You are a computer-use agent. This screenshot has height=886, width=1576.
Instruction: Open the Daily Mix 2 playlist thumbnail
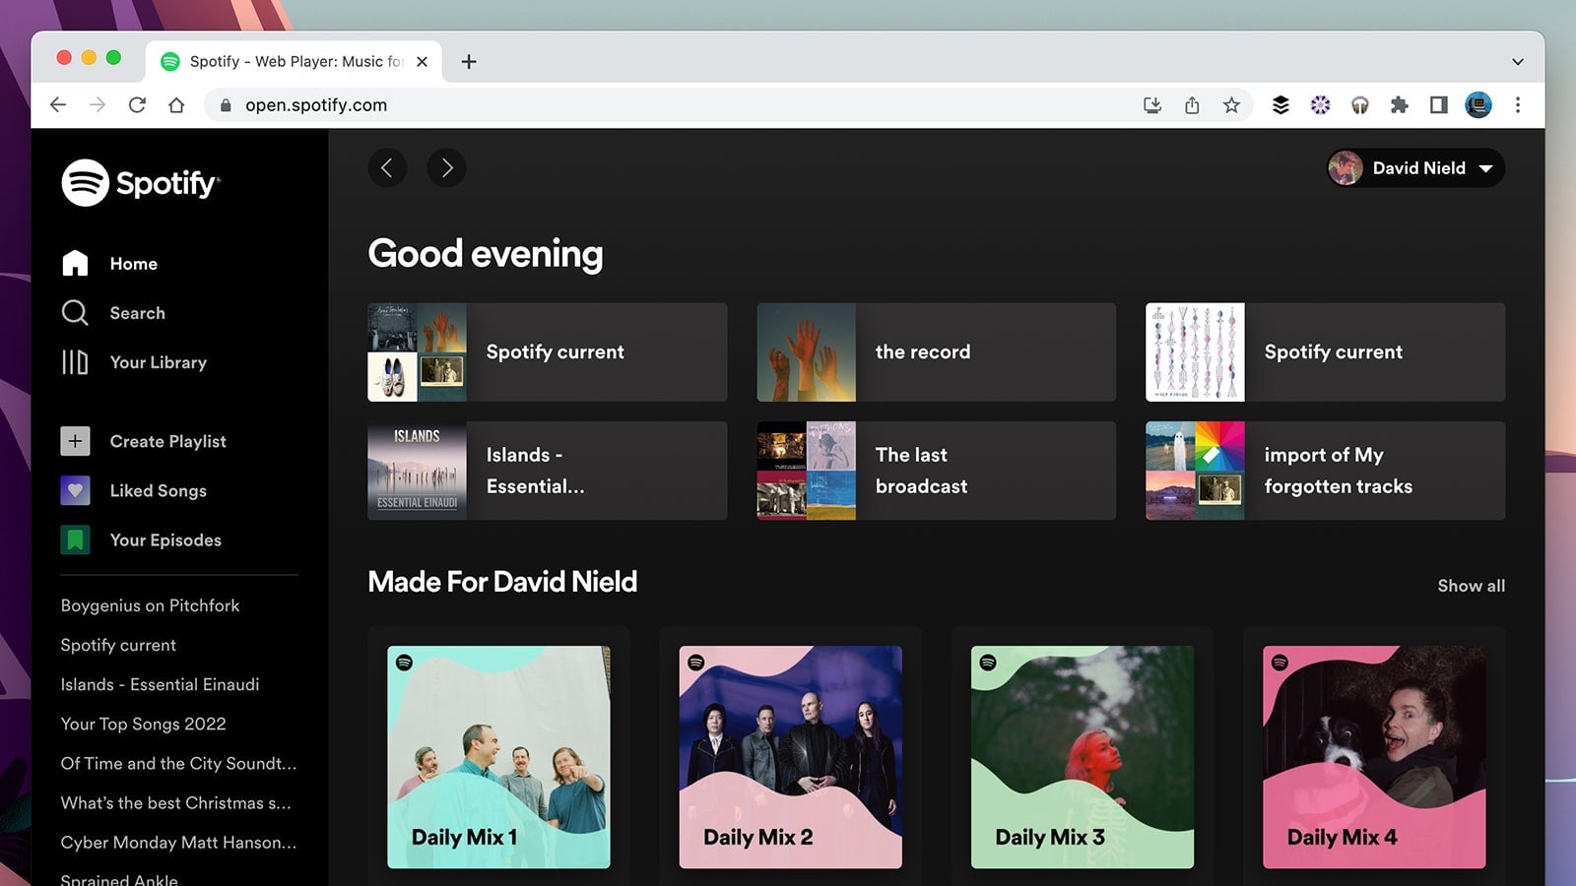tap(790, 753)
